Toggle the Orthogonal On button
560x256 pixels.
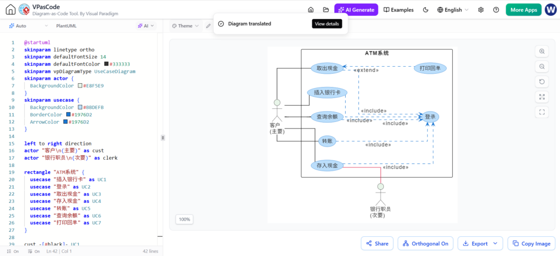[x=425, y=243]
